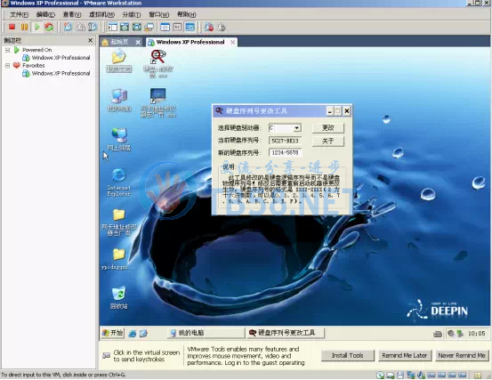
Task: Click the hard disk device status icon
Action: pos(391,375)
